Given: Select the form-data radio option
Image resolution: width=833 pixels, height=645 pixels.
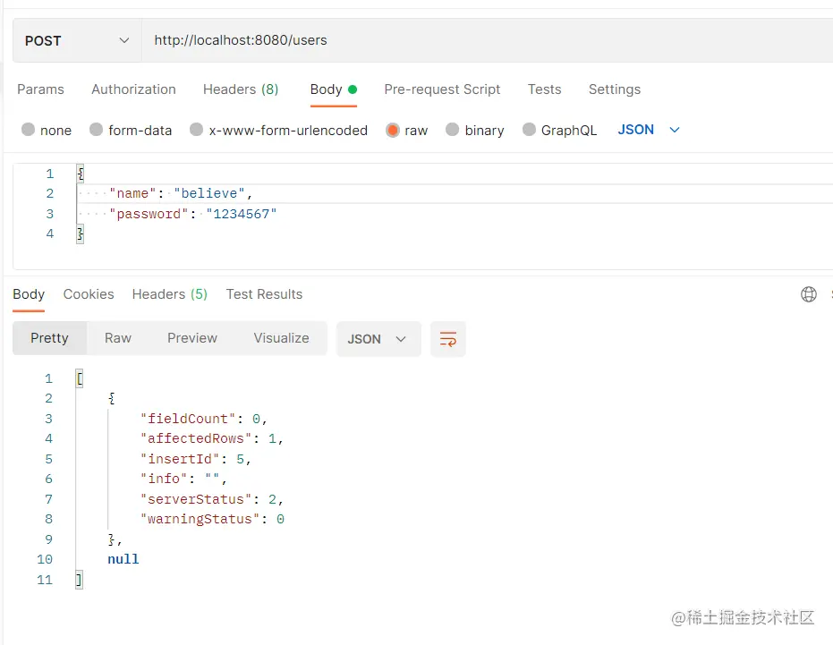Looking at the screenshot, I should [x=97, y=131].
